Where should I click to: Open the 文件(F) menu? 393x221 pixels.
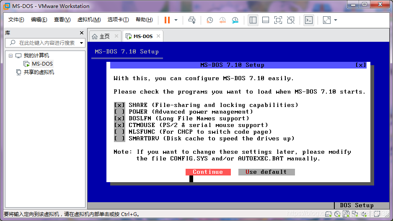click(16, 20)
